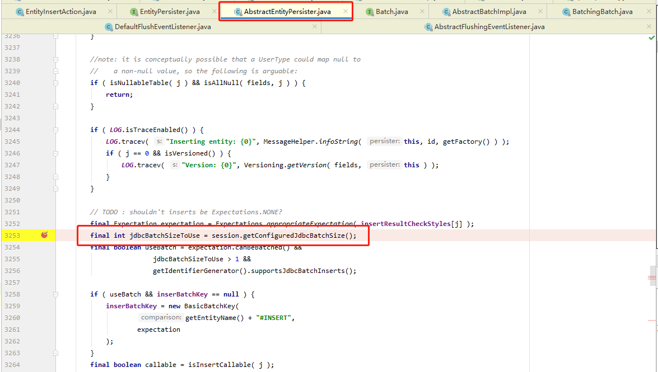Close the AbstractEntityPersister.java tab

pos(345,11)
